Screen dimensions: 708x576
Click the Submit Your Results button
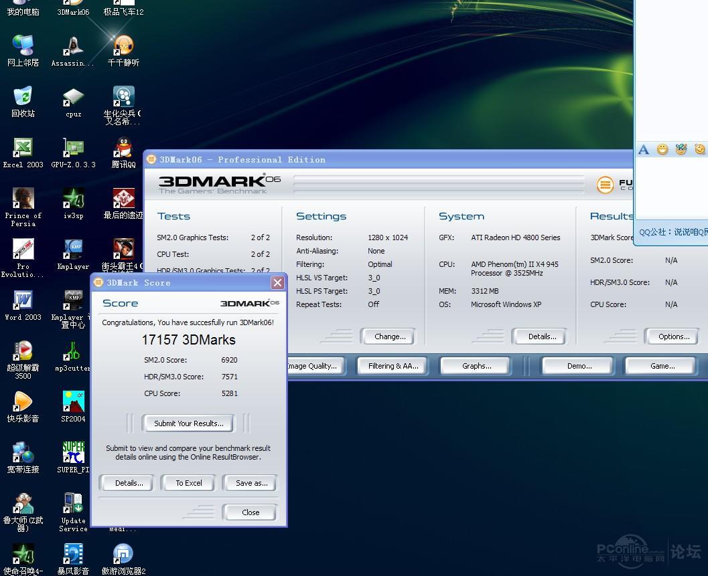coord(188,423)
